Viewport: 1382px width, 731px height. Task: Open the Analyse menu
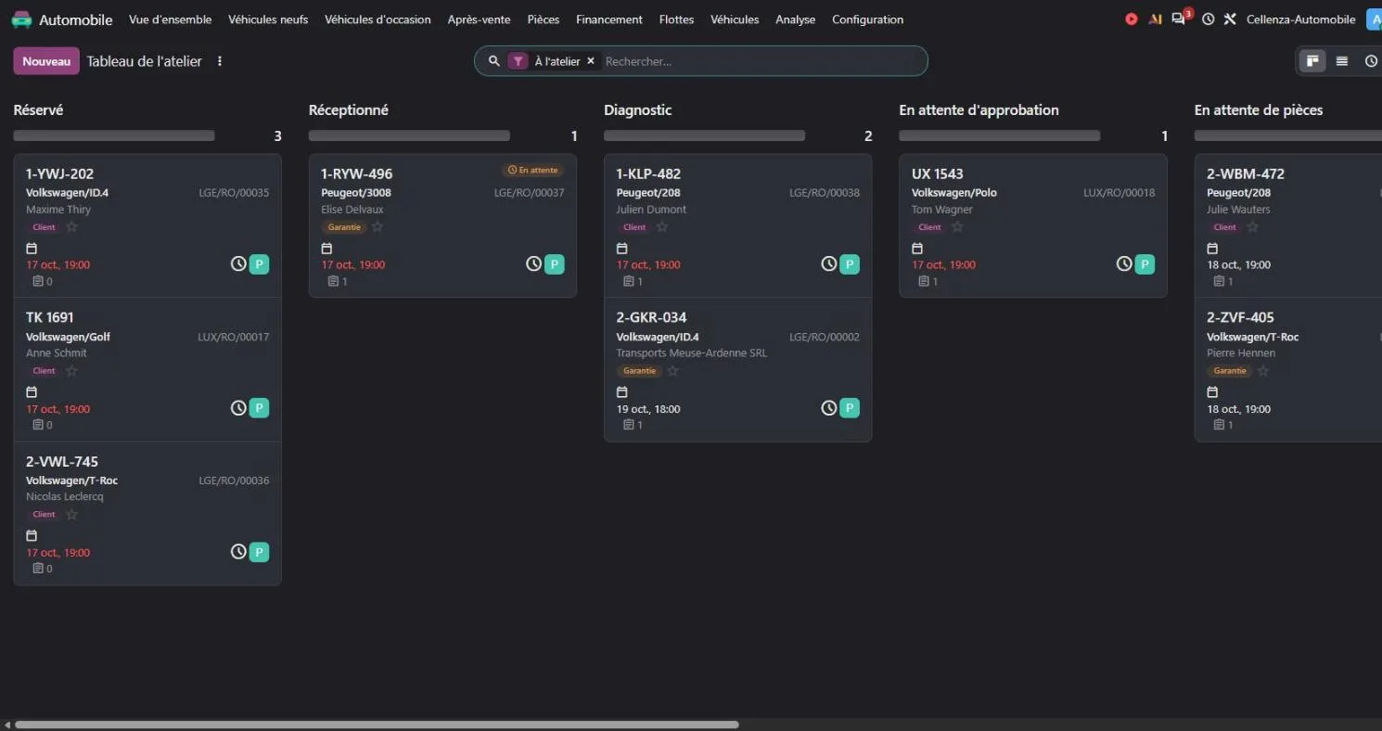pos(796,19)
